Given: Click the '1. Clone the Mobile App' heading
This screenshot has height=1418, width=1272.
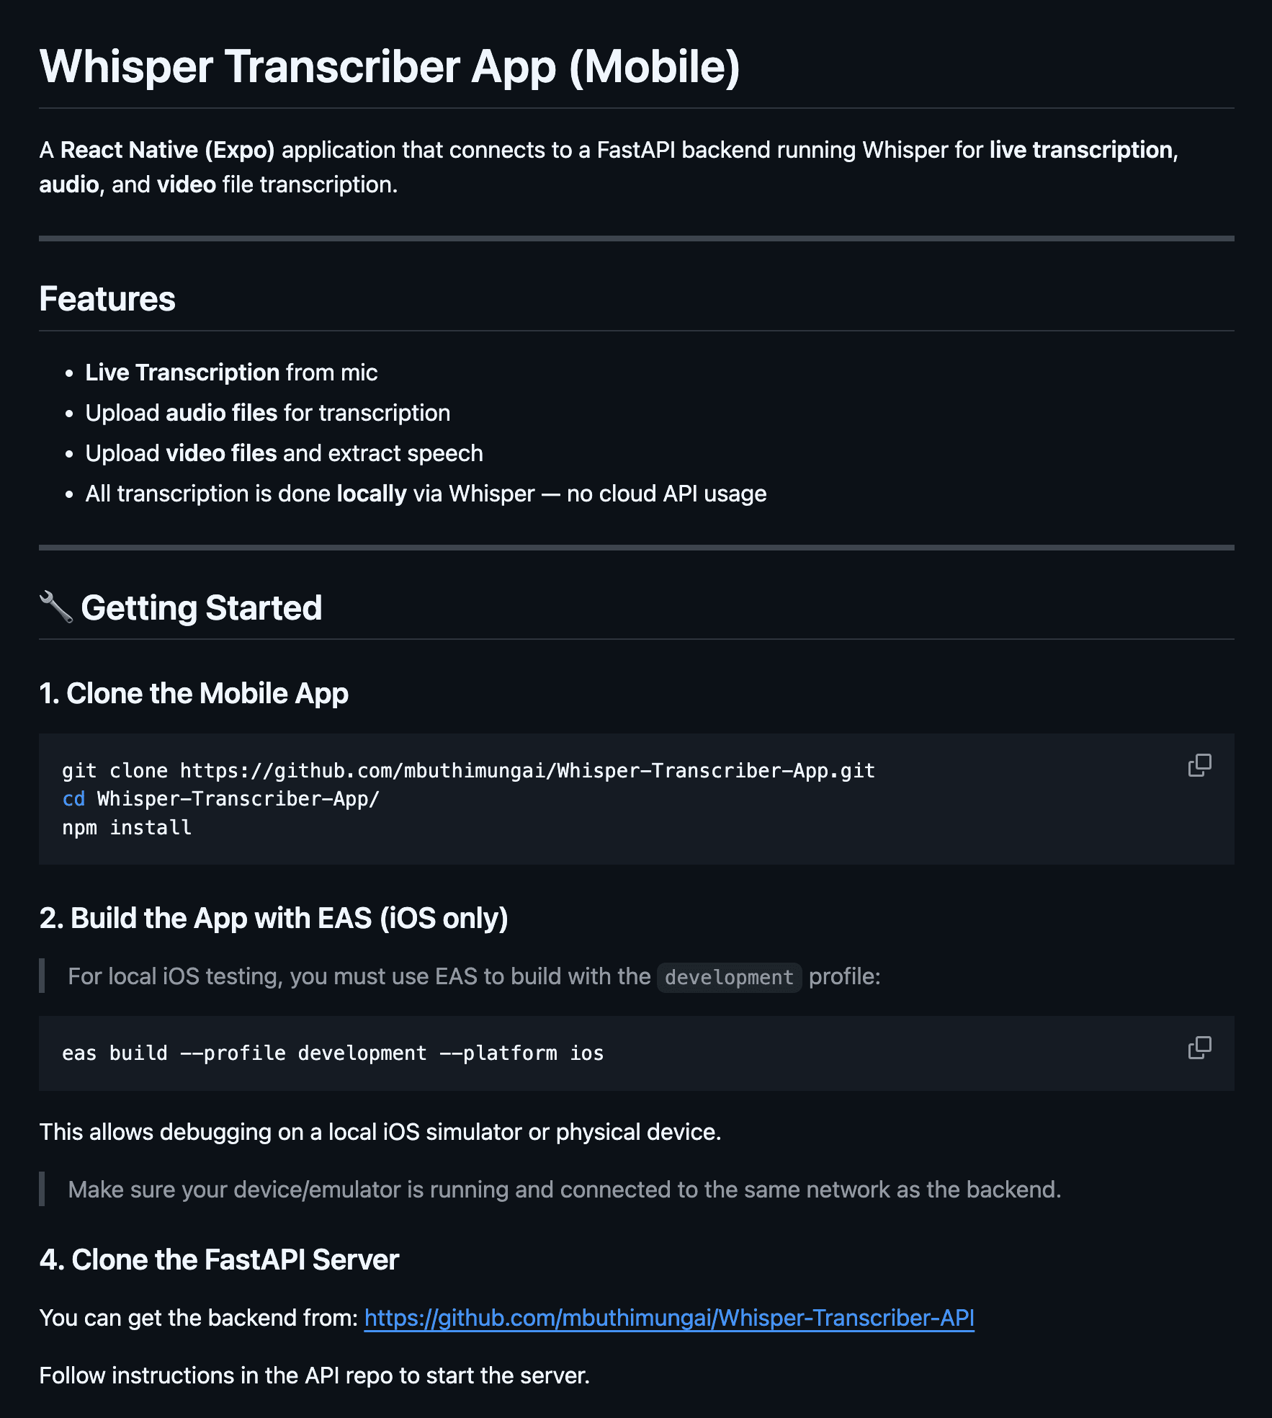Looking at the screenshot, I should point(194,692).
